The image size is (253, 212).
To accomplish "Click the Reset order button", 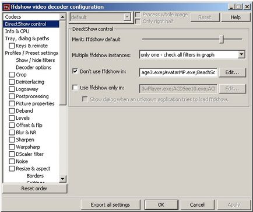I will pos(34,189).
